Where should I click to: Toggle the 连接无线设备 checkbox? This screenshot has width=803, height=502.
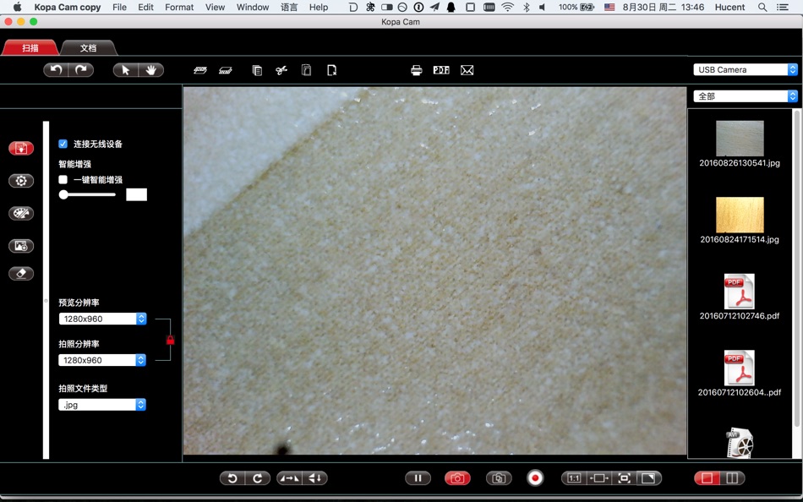click(63, 144)
